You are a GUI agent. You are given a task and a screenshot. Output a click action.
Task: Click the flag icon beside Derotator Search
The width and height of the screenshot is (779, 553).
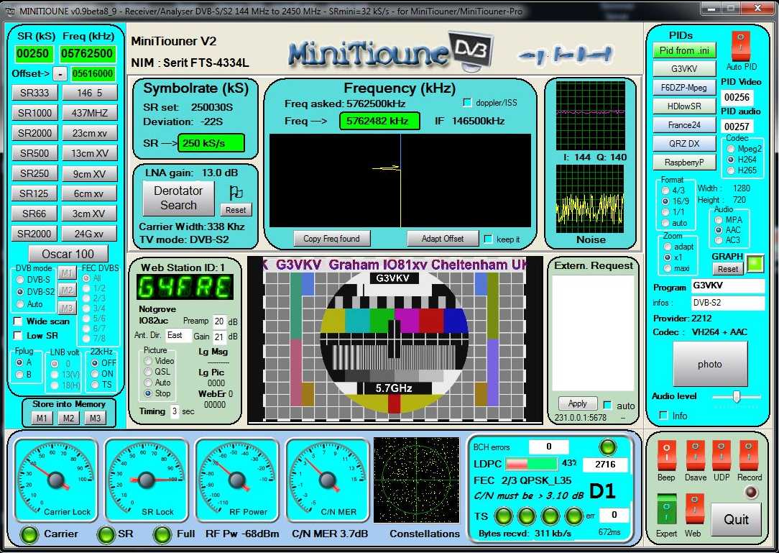click(236, 193)
